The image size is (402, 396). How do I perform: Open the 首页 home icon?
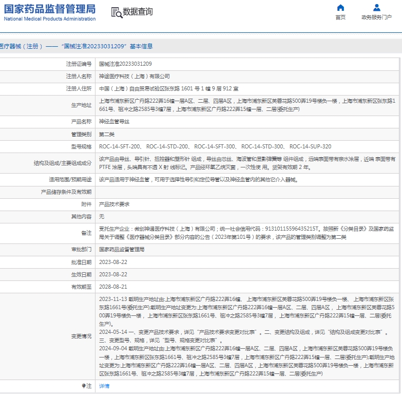[x=340, y=8]
